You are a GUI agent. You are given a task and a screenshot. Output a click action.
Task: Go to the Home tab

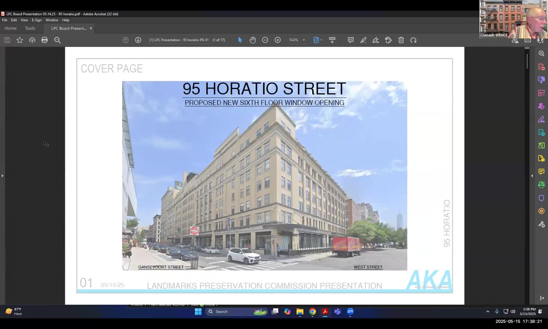point(10,28)
